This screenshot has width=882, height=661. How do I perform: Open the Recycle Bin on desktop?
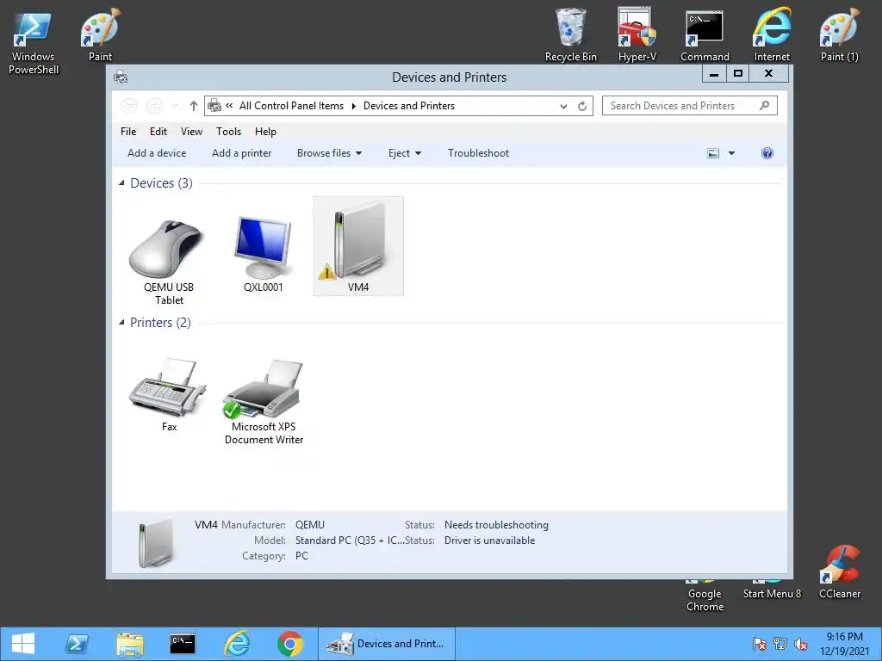click(x=570, y=34)
